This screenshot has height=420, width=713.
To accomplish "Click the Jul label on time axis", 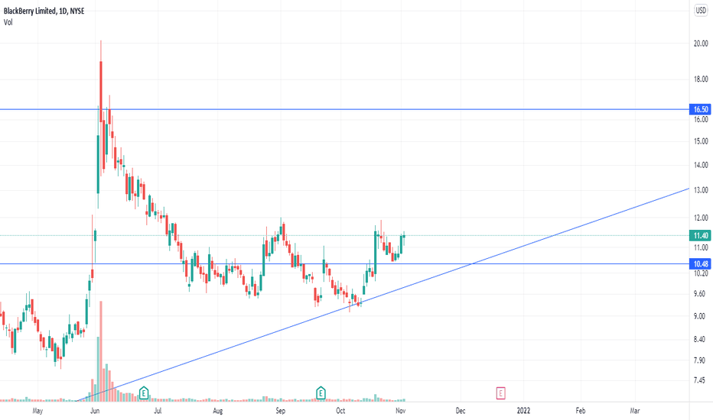I will [158, 411].
